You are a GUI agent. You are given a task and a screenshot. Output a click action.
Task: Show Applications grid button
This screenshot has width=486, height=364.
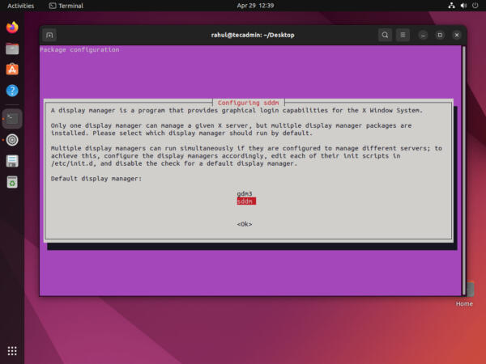click(12, 350)
